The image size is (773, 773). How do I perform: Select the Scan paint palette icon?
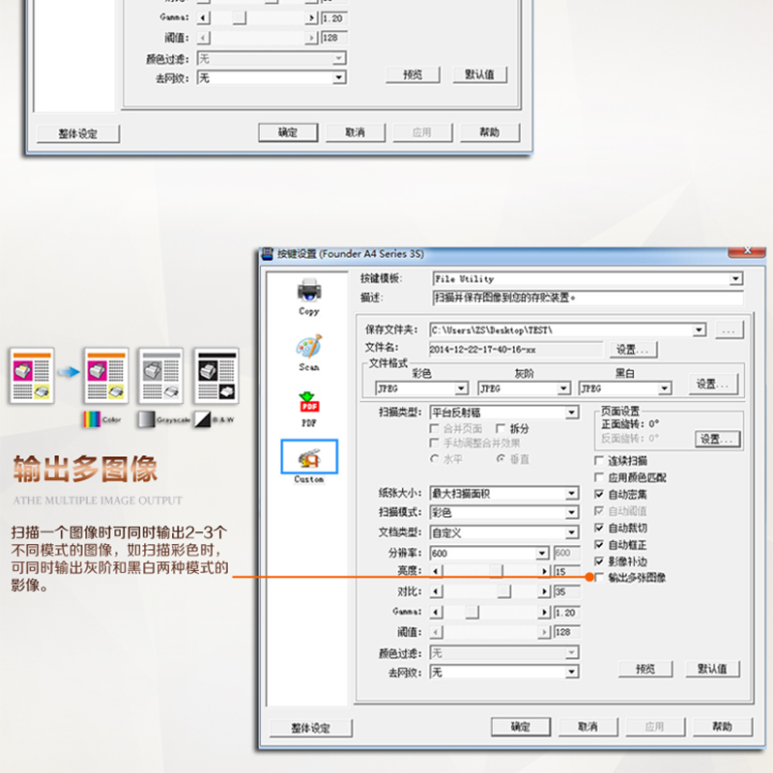pyautogui.click(x=309, y=347)
